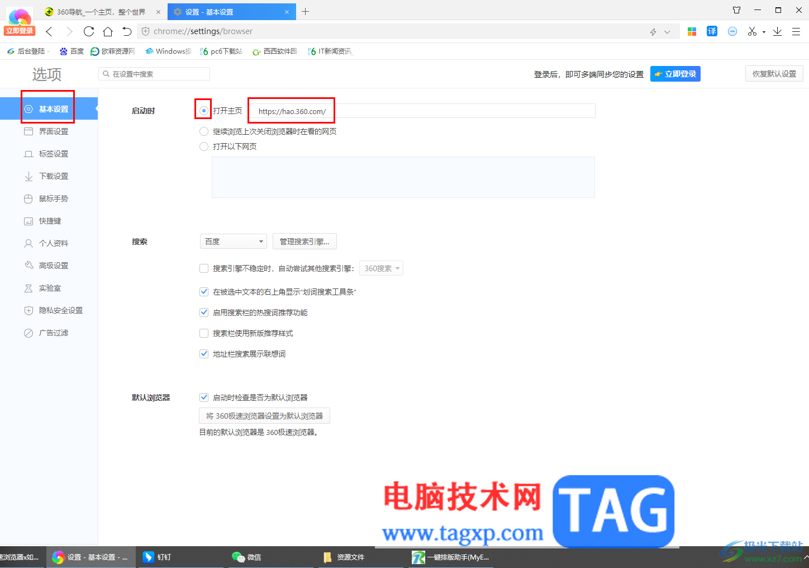809x568 pixels.
Task: Open the 360搜索 fallback engine dropdown
Action: point(381,268)
